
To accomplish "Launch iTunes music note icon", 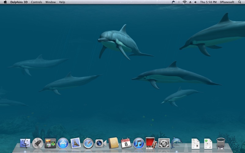I will pyautogui.click(x=139, y=143).
